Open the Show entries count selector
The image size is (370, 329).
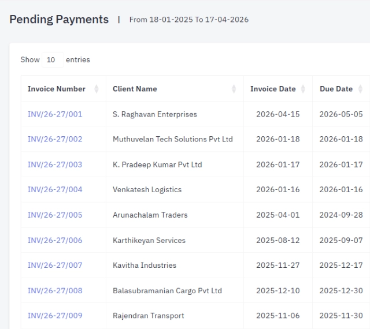click(53, 59)
